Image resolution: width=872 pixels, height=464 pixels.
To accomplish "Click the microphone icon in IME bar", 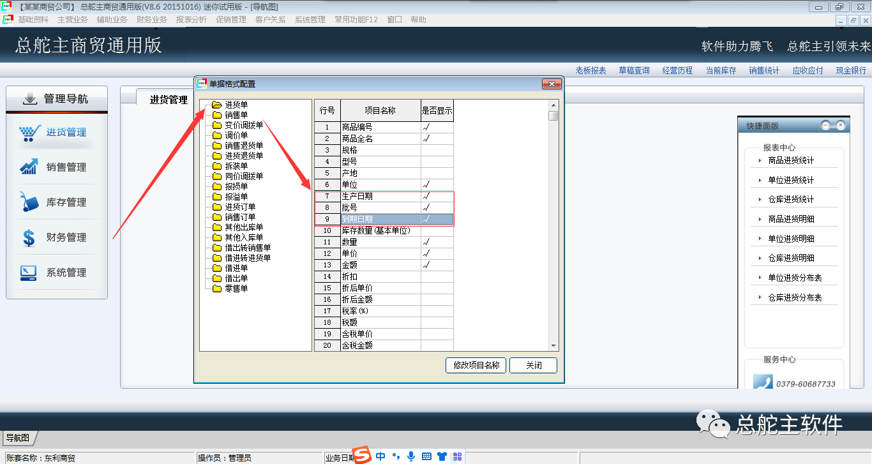I will 411,456.
